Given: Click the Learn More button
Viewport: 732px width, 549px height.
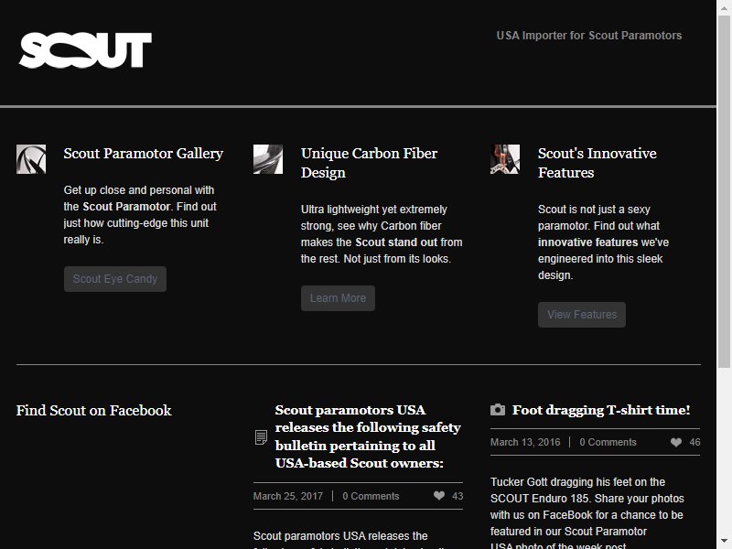Looking at the screenshot, I should pos(338,298).
